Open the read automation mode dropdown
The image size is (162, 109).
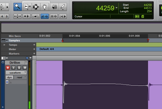[20, 77]
